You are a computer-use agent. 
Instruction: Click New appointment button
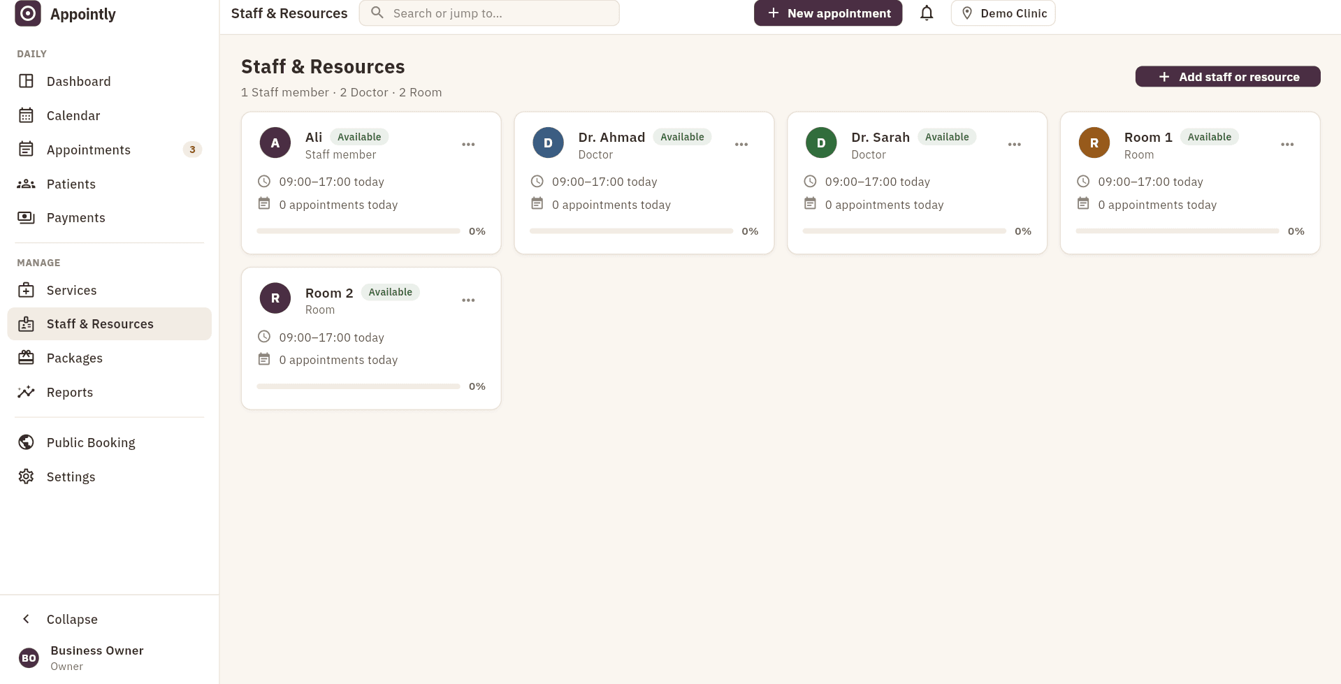(x=828, y=13)
